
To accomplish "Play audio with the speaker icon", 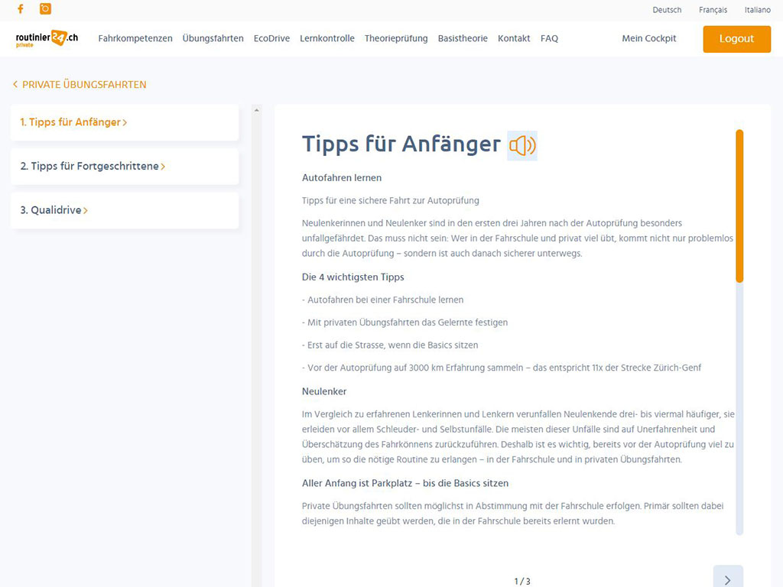I will coord(522,145).
